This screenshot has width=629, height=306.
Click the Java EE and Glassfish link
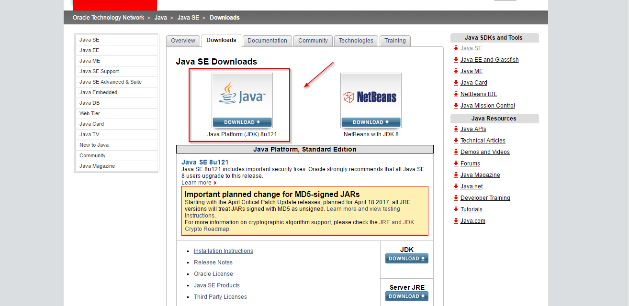(x=489, y=60)
